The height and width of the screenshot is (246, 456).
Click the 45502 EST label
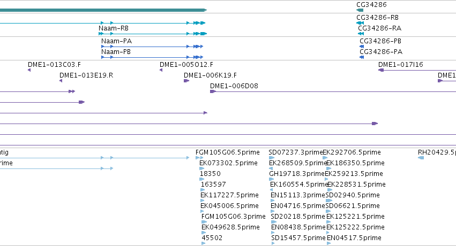click(212, 238)
